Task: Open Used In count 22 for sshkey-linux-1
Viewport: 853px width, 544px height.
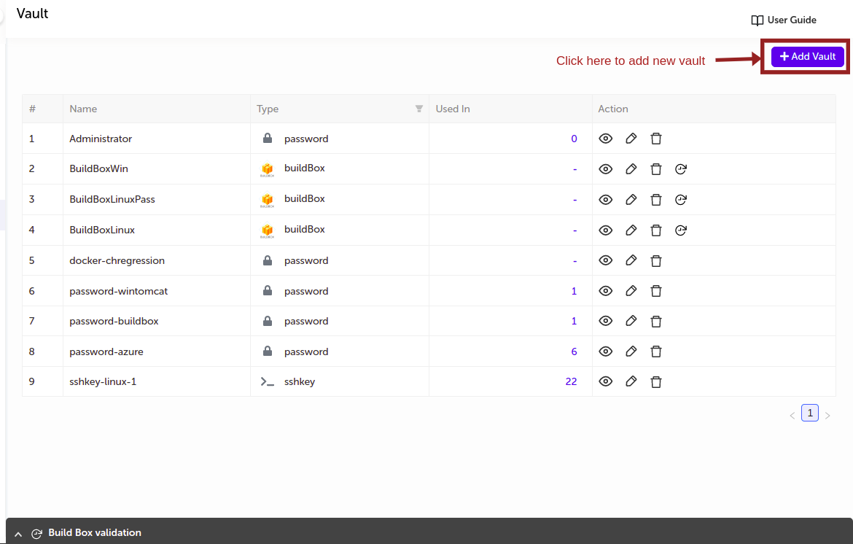Action: (571, 381)
